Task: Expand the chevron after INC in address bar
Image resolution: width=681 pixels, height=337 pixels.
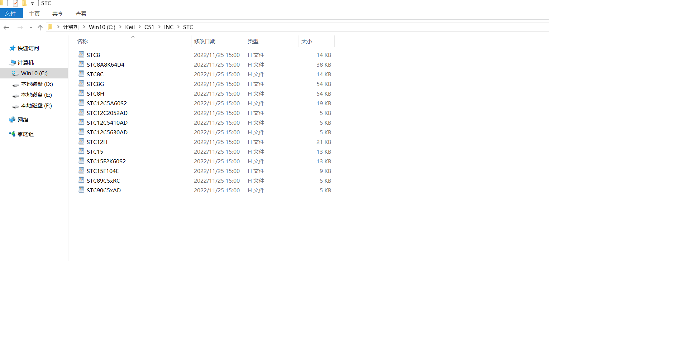Action: [178, 27]
